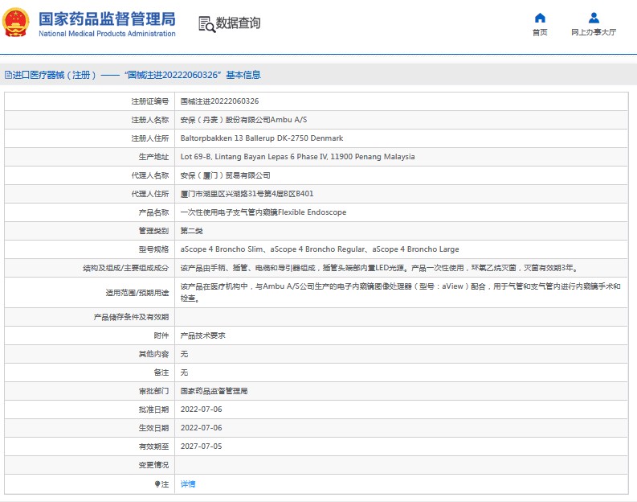Click the 其他内容 label
Viewport: 637px width, 502px height.
pyautogui.click(x=153, y=354)
